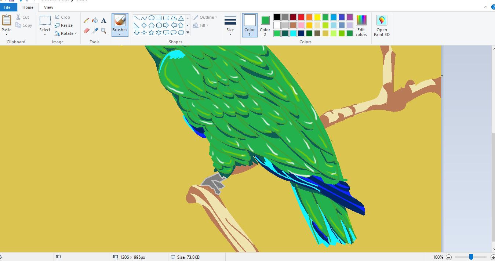Click the zoom in plus button
The image size is (495, 261).
[492, 257]
